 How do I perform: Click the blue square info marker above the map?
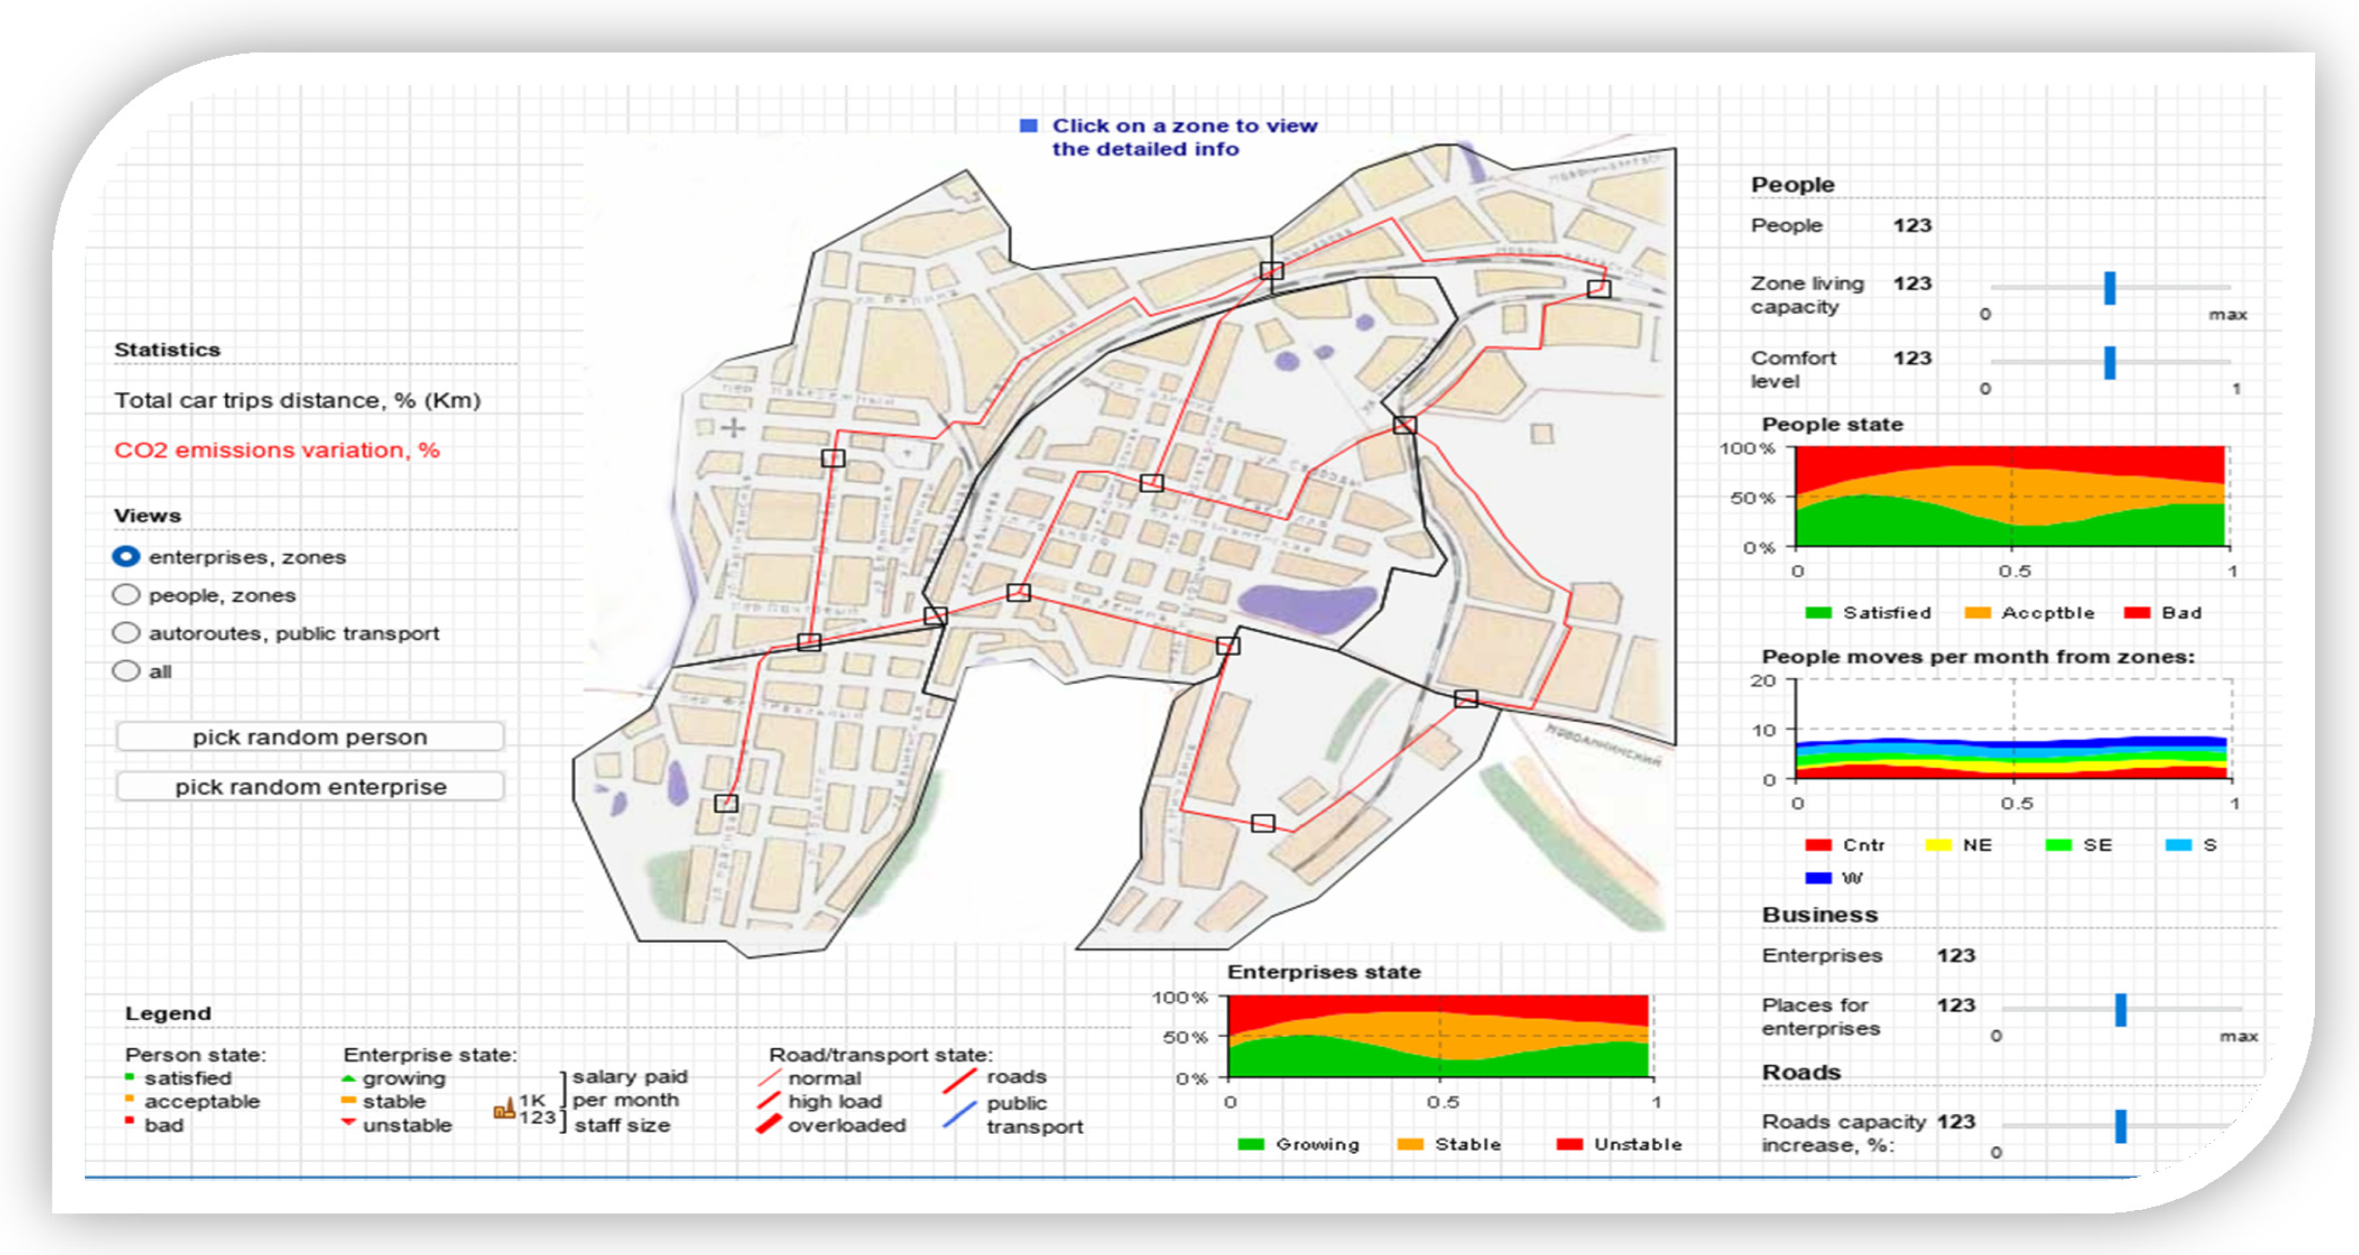click(x=1028, y=125)
